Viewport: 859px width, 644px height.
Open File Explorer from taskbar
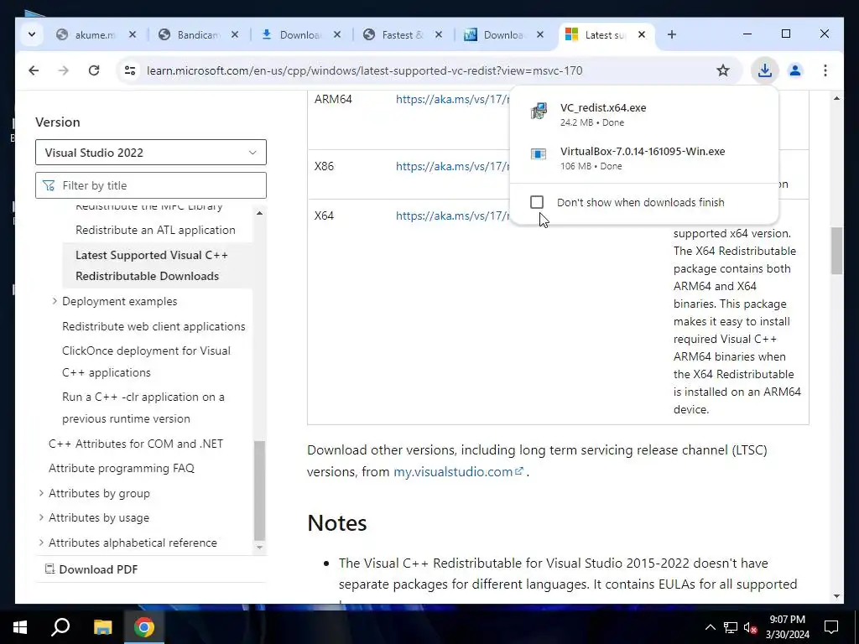point(102,627)
